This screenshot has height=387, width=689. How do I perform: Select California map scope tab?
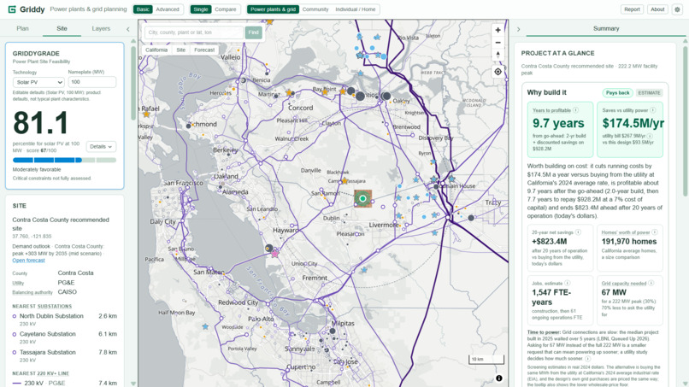tap(156, 50)
